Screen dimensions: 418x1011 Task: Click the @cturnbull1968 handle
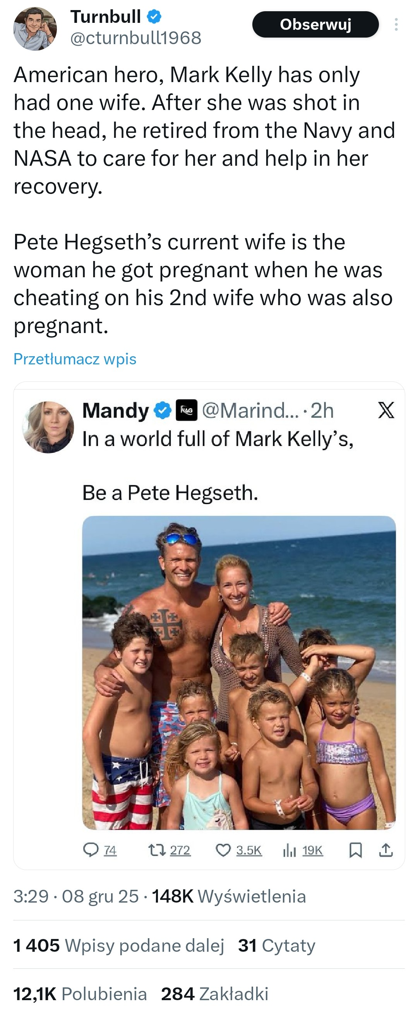(136, 38)
